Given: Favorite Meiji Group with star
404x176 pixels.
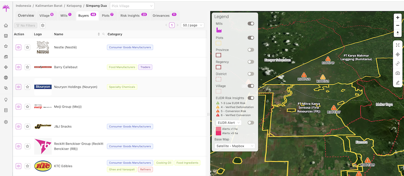Looking at the screenshot, I should [x=27, y=107].
